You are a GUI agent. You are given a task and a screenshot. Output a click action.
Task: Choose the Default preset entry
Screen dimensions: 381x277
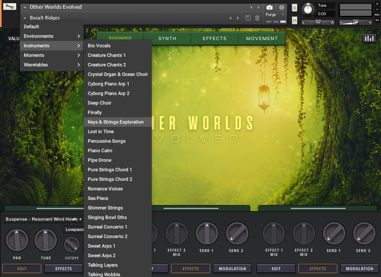(52, 27)
